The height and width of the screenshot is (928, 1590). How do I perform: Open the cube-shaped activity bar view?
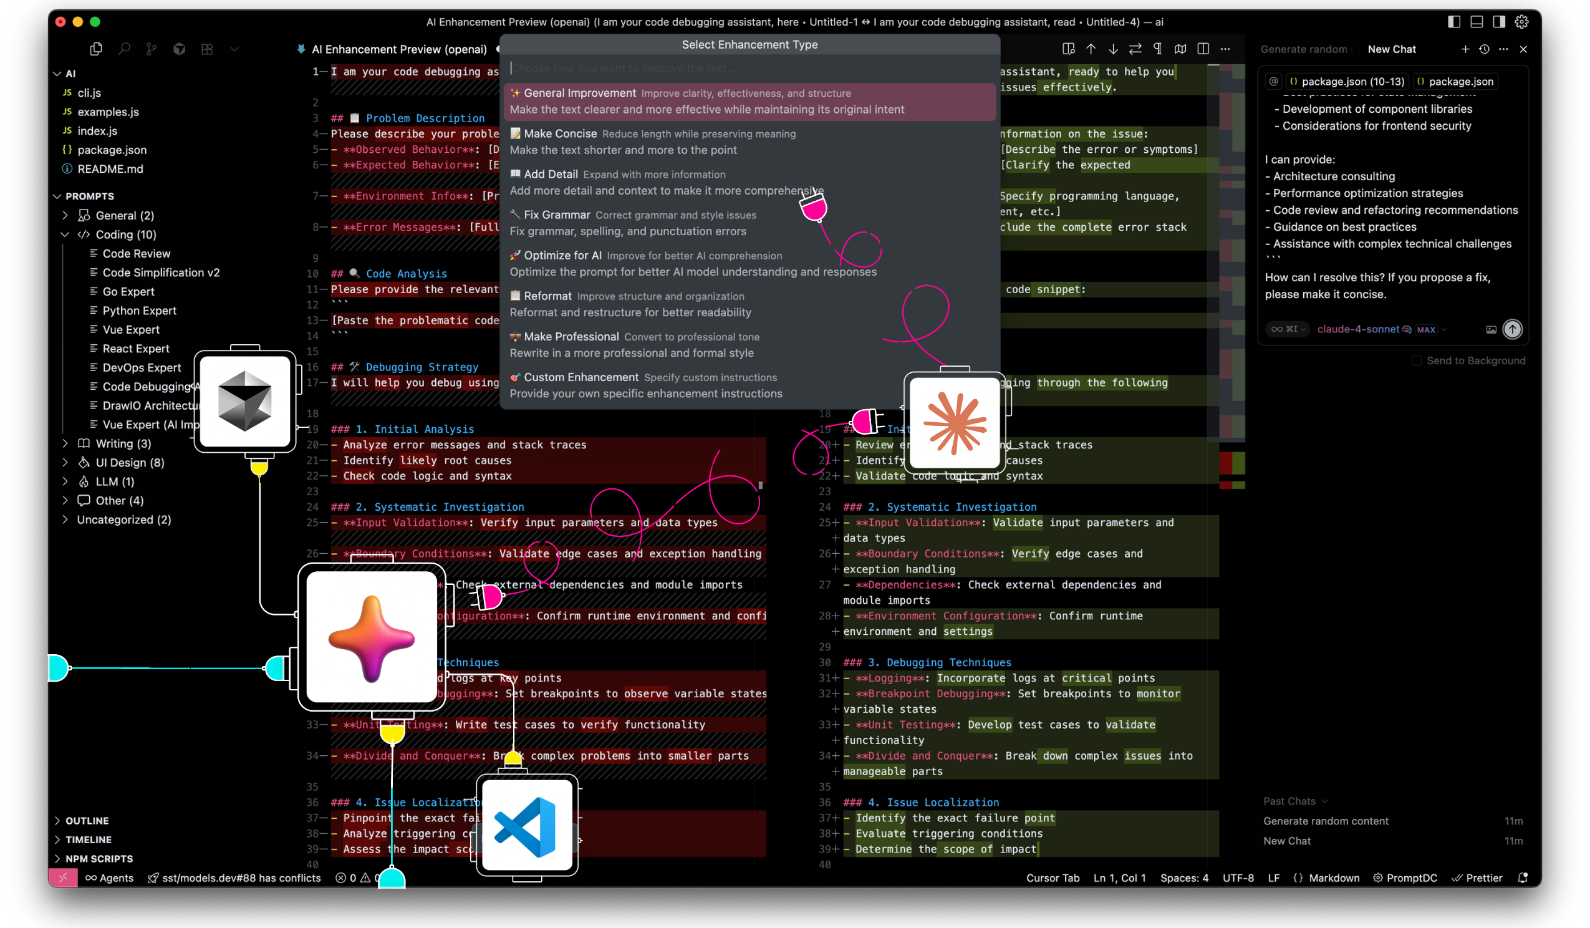(x=179, y=49)
